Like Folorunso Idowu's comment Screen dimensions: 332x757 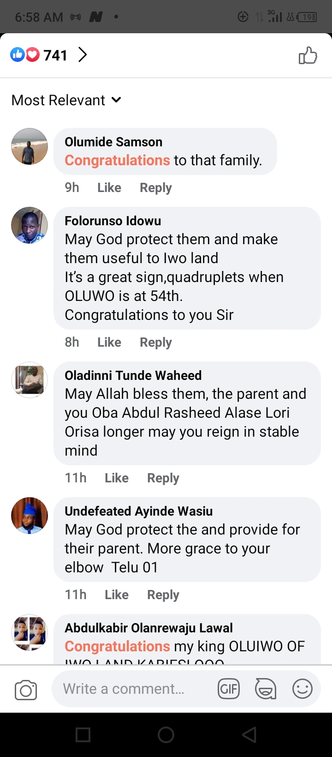point(109,342)
